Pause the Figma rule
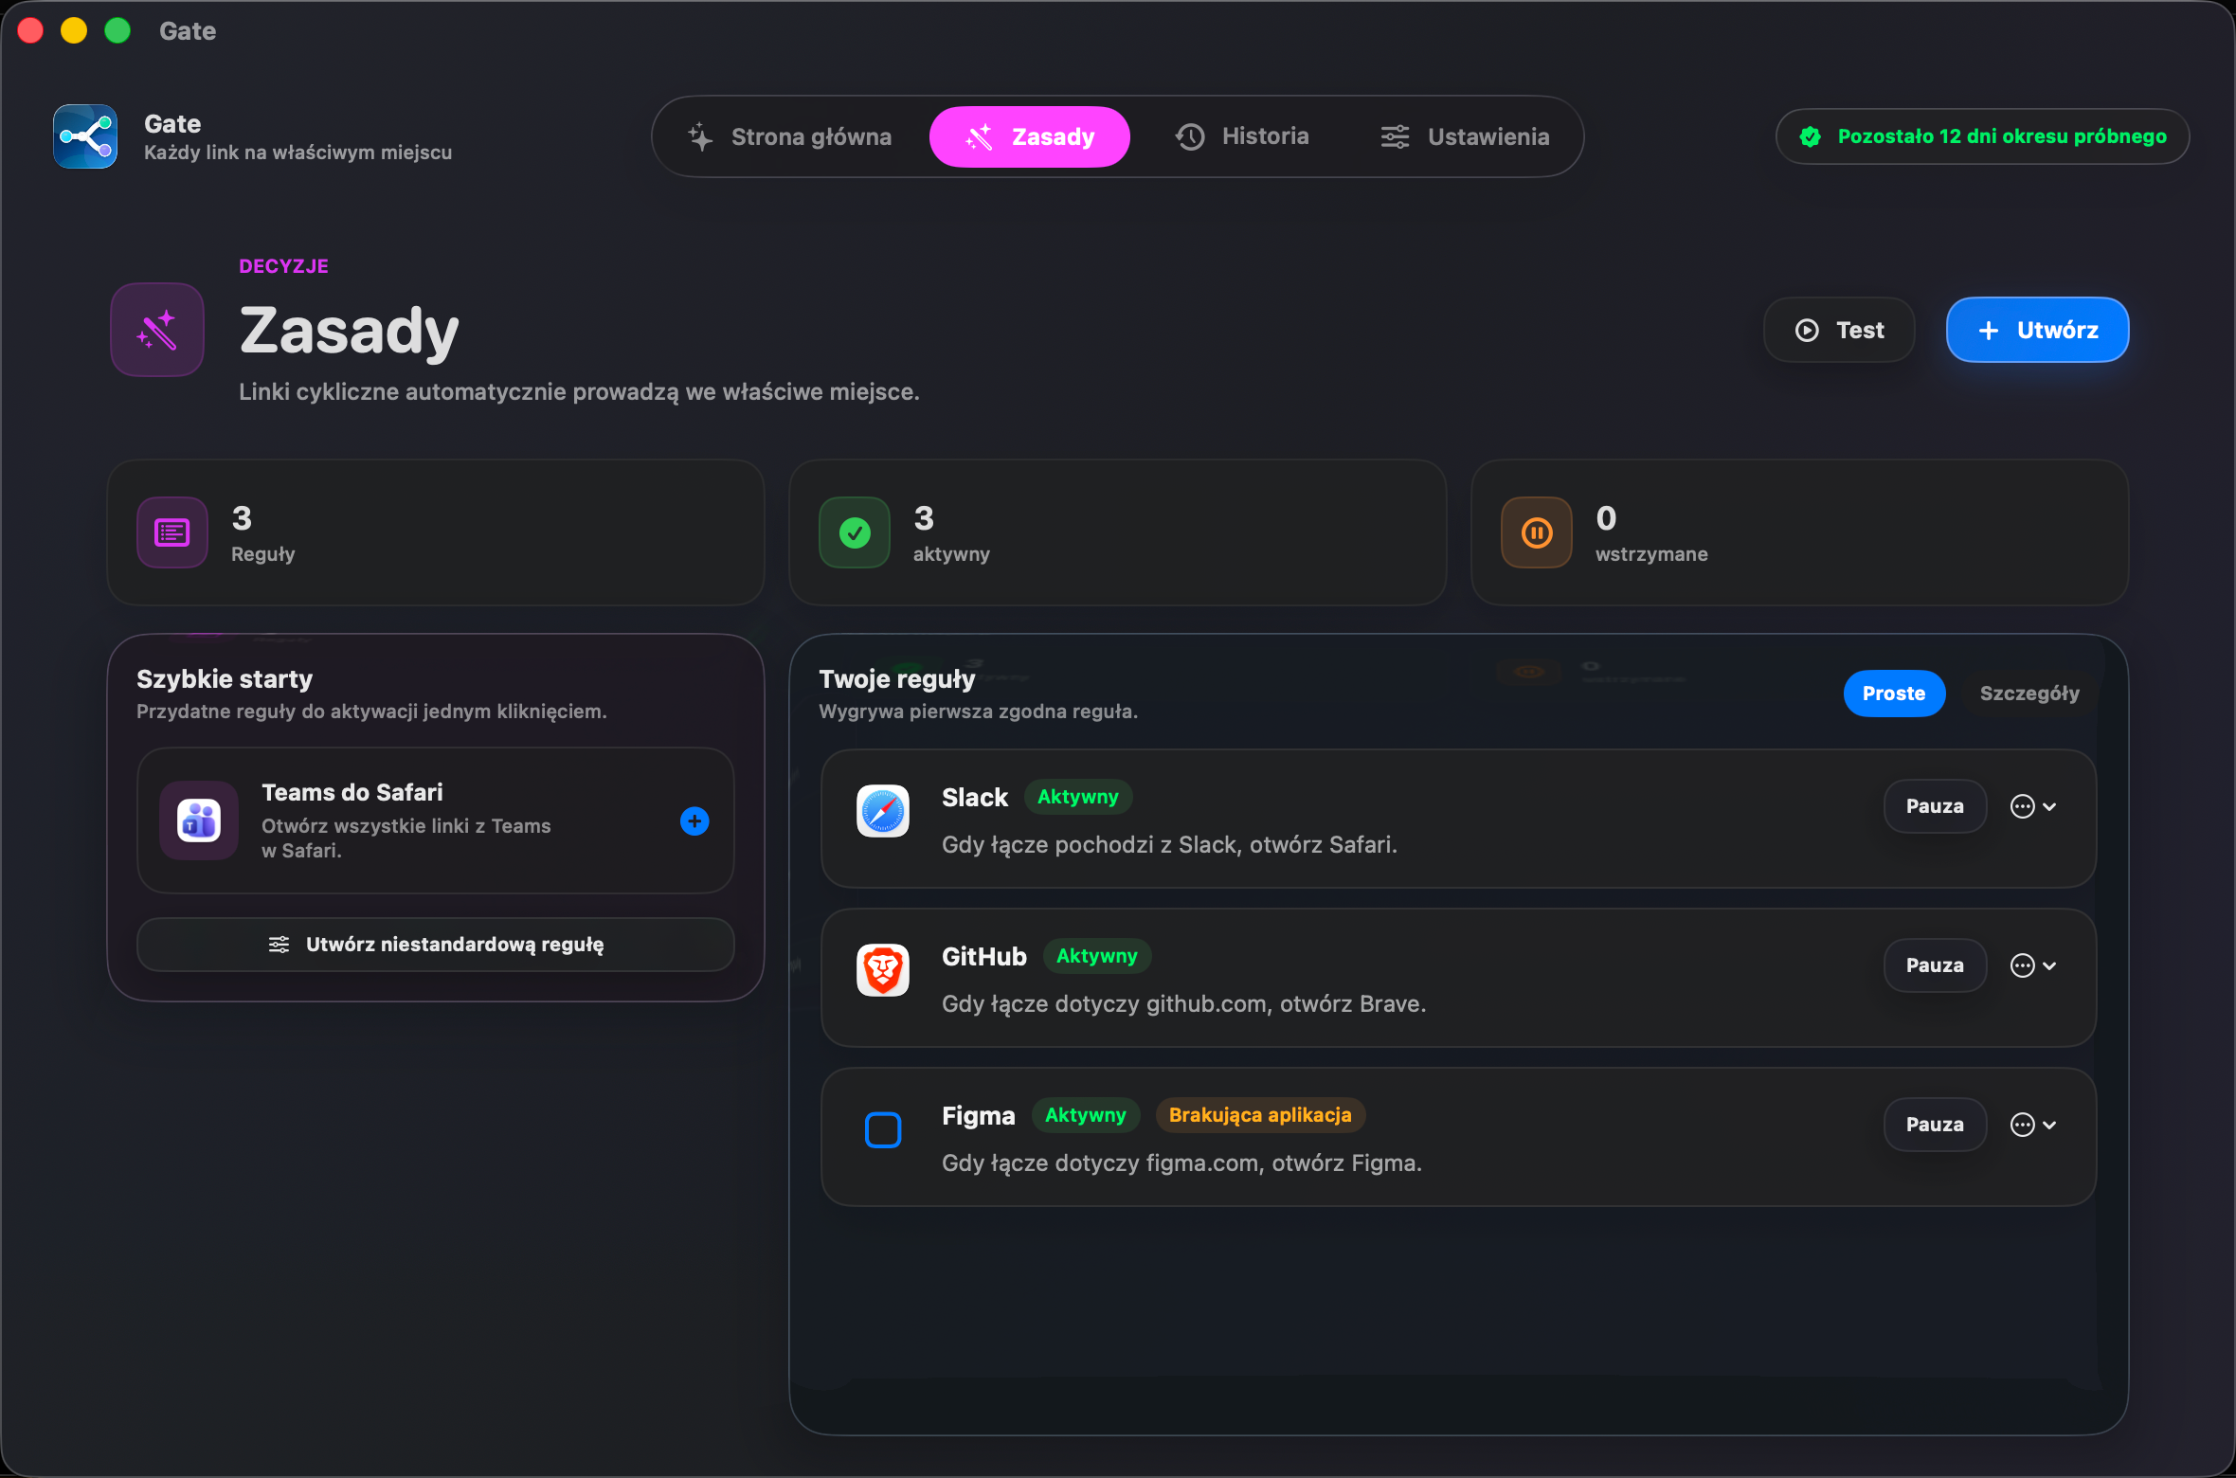The height and width of the screenshot is (1478, 2236). [1935, 1125]
